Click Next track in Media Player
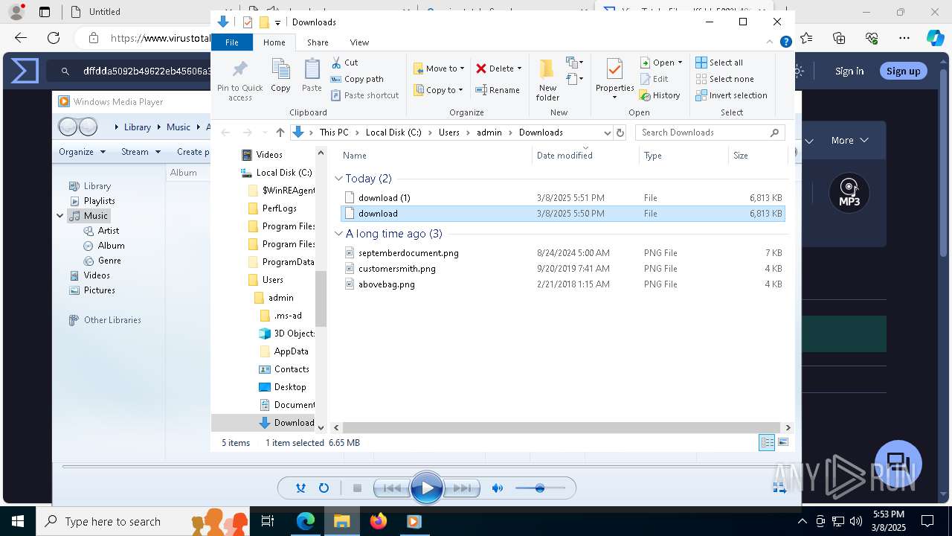 pyautogui.click(x=461, y=488)
